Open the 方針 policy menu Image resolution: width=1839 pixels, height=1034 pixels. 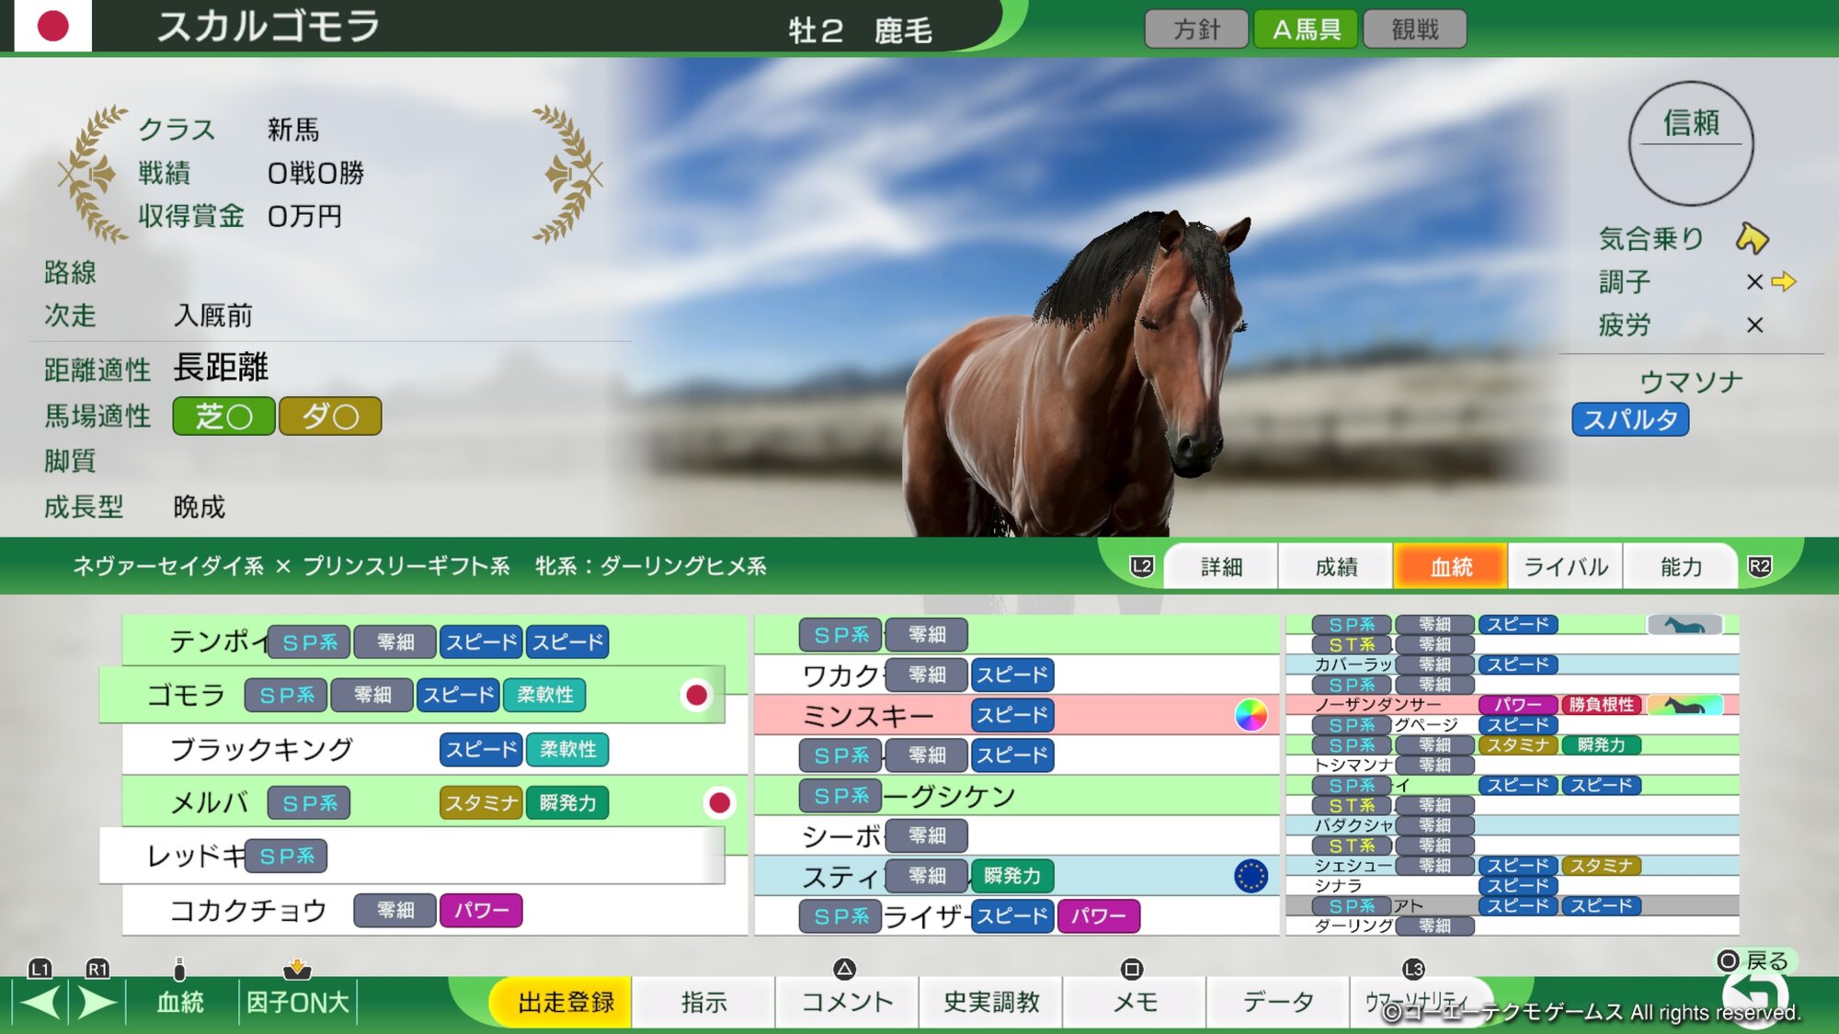1196,29
